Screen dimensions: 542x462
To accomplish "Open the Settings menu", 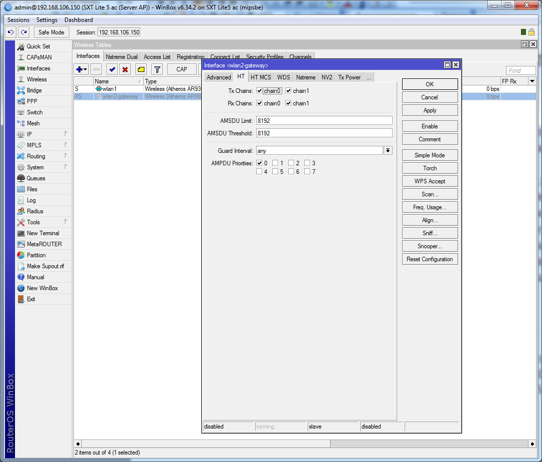I will pyautogui.click(x=47, y=20).
